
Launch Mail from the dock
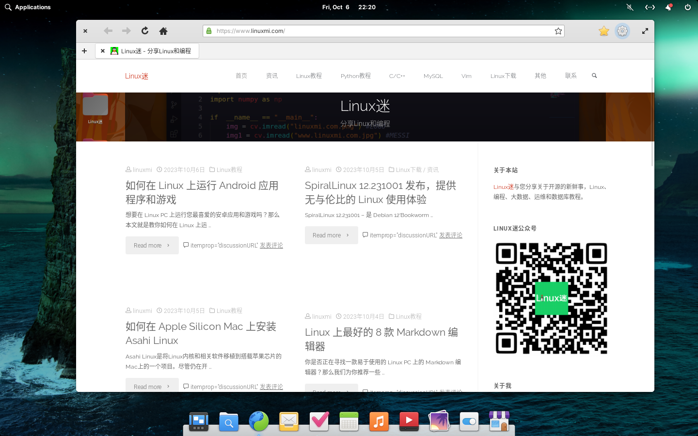[289, 421]
